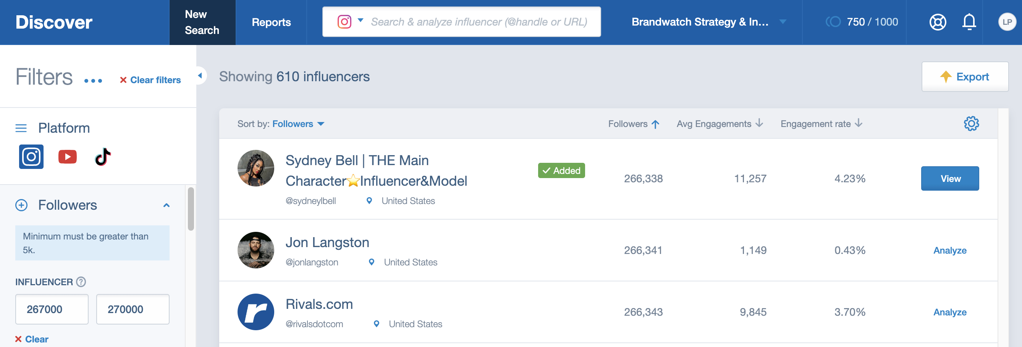The image size is (1022, 347).
Task: Click the plus icon beside Followers
Action: point(21,205)
